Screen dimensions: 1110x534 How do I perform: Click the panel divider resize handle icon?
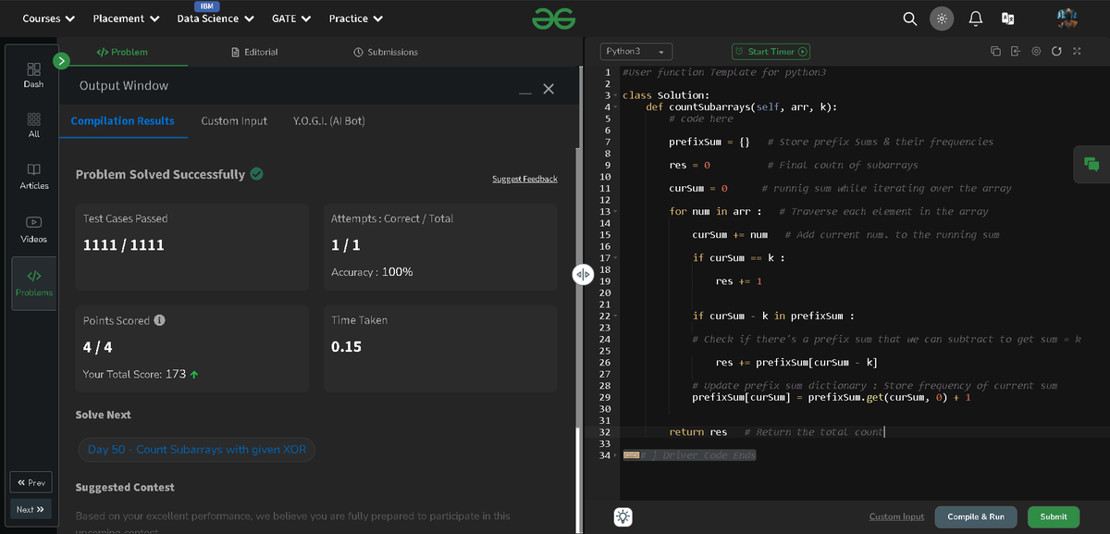click(x=583, y=275)
